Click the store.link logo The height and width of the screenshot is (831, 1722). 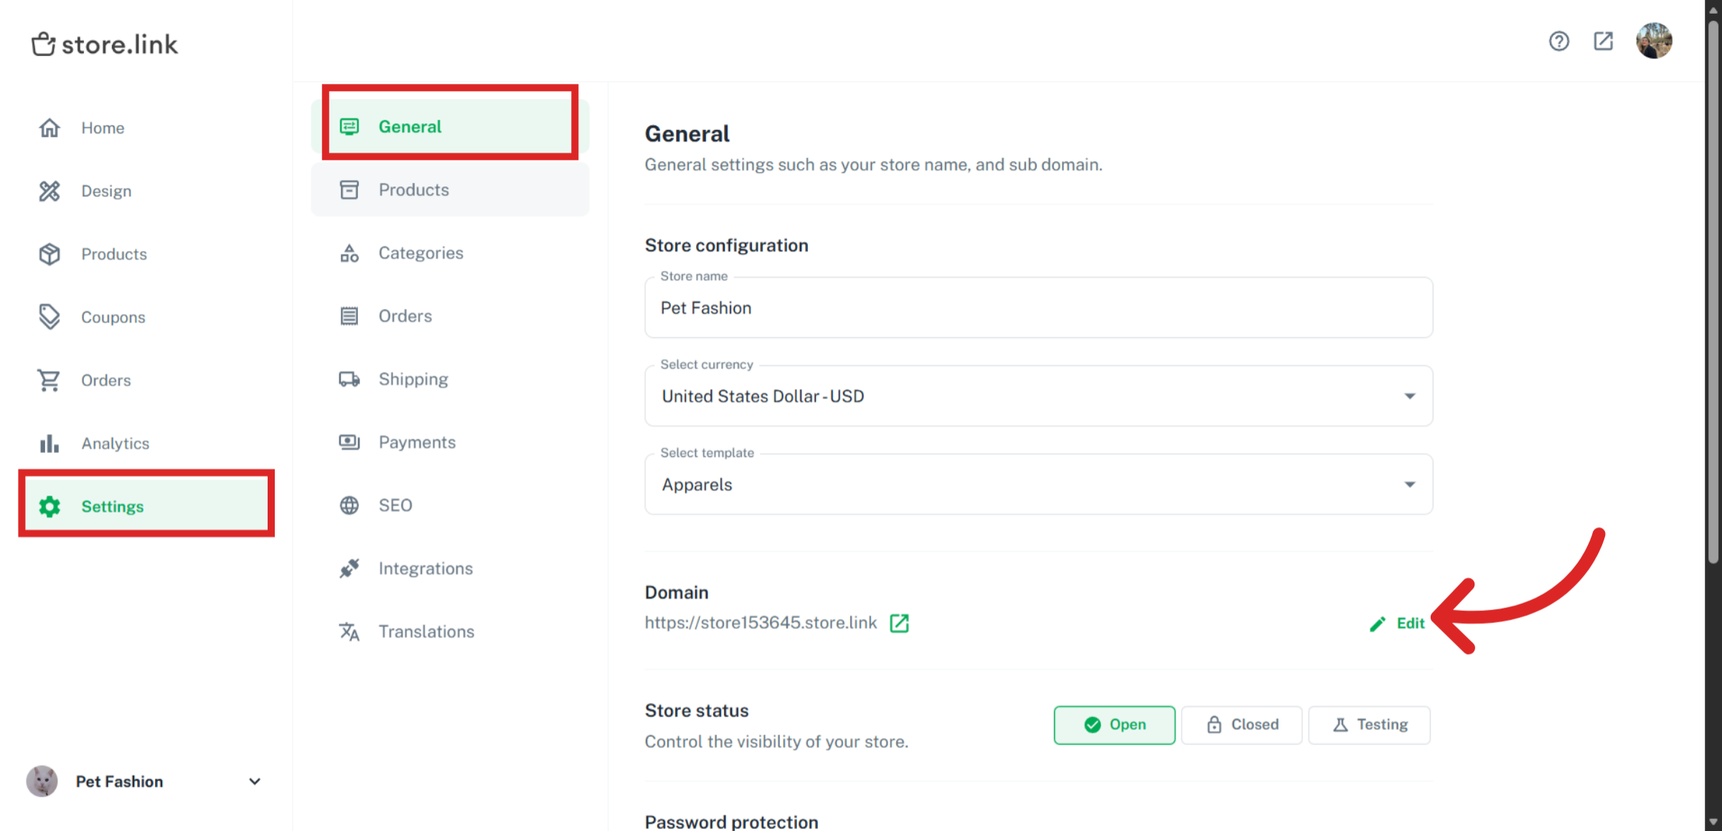(x=105, y=44)
